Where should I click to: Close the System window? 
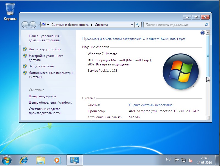(x=205, y=17)
